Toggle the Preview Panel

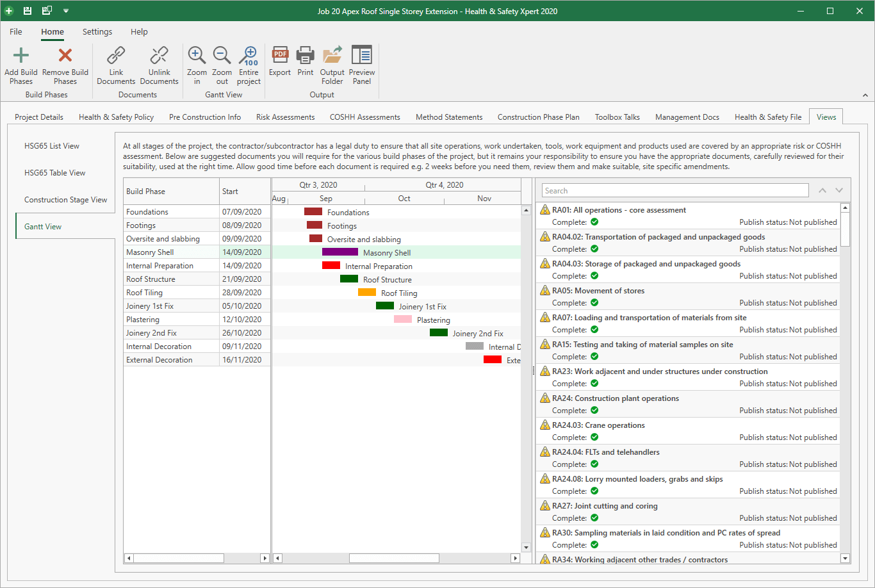click(x=362, y=56)
